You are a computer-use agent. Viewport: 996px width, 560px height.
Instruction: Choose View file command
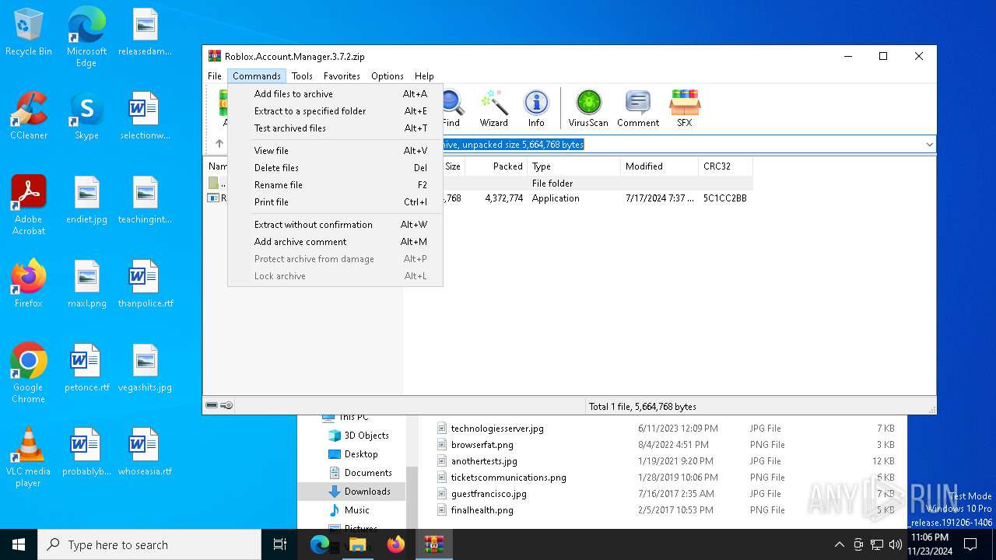[335, 151]
